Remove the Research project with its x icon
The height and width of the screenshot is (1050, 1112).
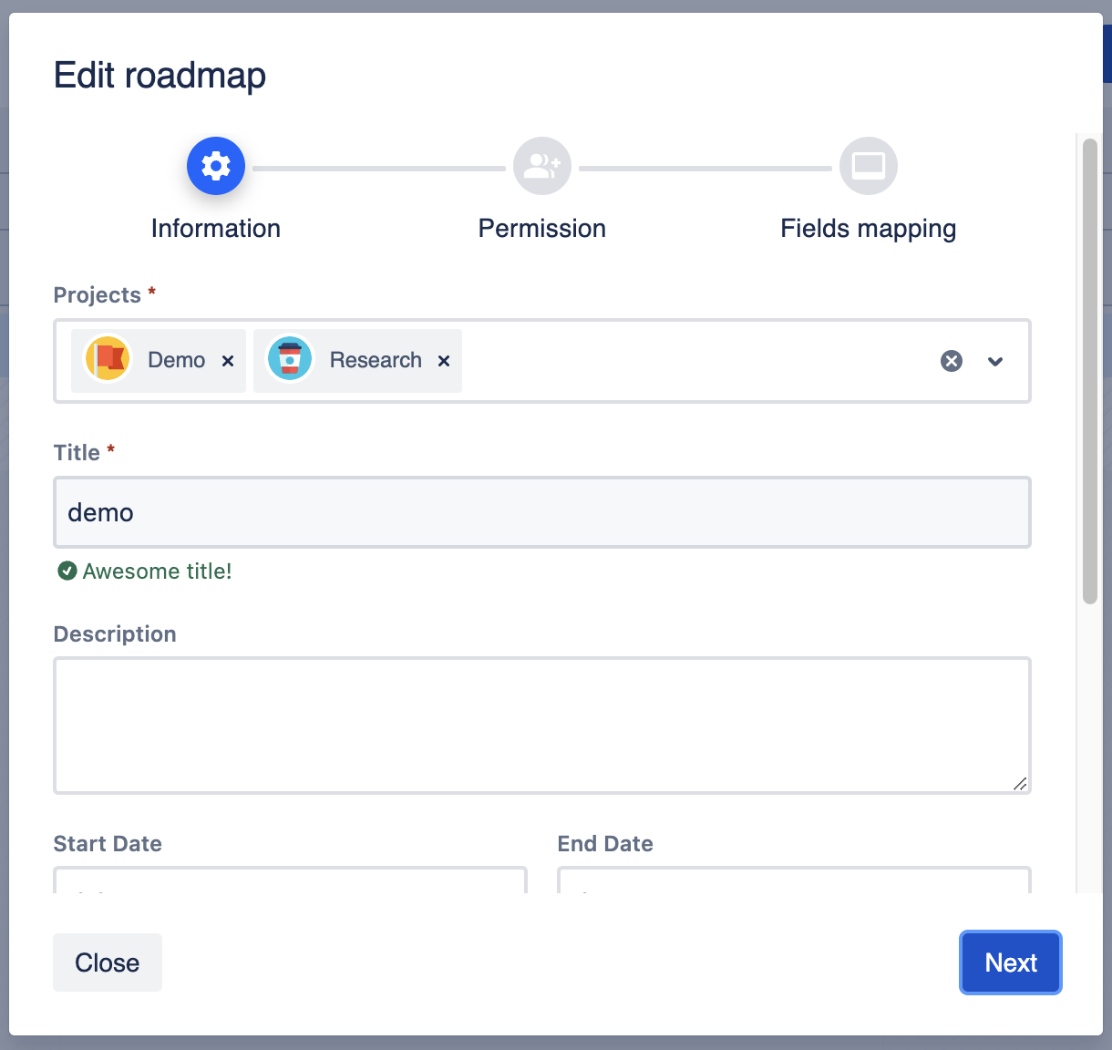point(444,361)
